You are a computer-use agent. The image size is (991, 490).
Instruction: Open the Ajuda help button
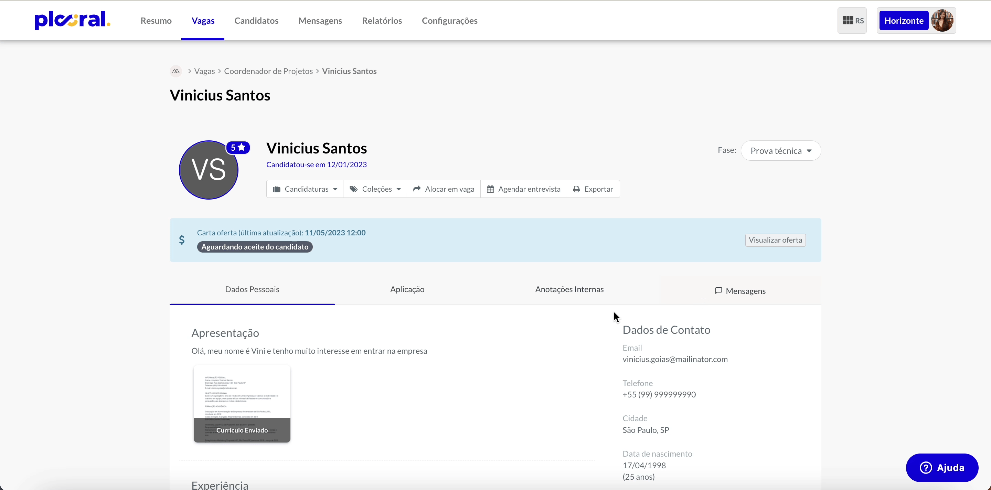pyautogui.click(x=942, y=468)
